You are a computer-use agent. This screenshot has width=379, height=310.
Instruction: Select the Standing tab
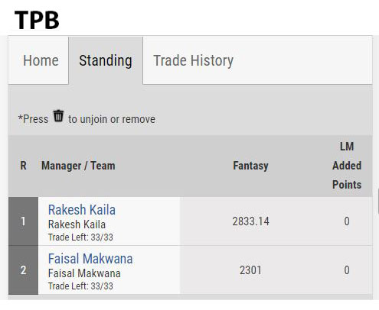click(x=106, y=60)
